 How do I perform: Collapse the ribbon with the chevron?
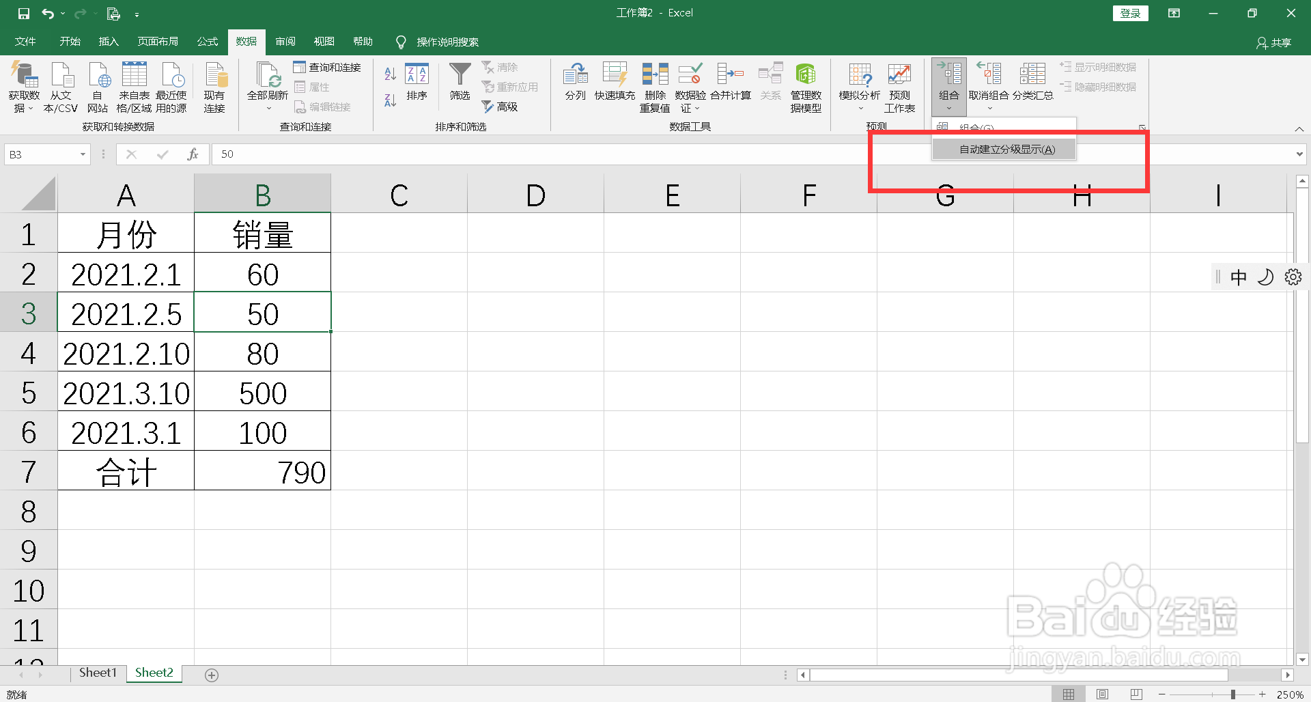point(1299,129)
